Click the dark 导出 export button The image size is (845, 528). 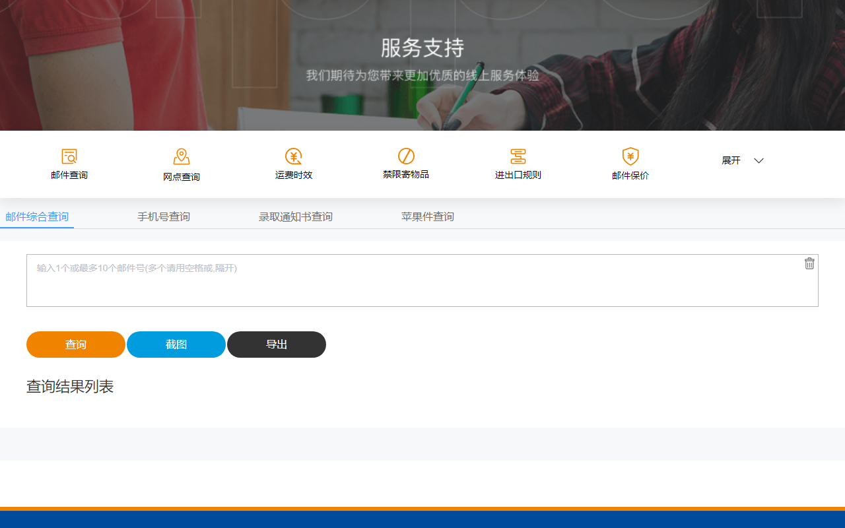point(276,344)
